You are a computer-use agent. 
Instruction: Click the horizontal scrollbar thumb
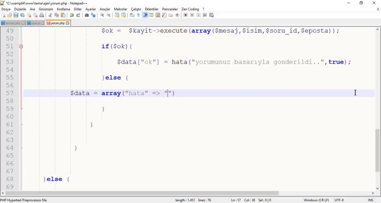(x=142, y=193)
